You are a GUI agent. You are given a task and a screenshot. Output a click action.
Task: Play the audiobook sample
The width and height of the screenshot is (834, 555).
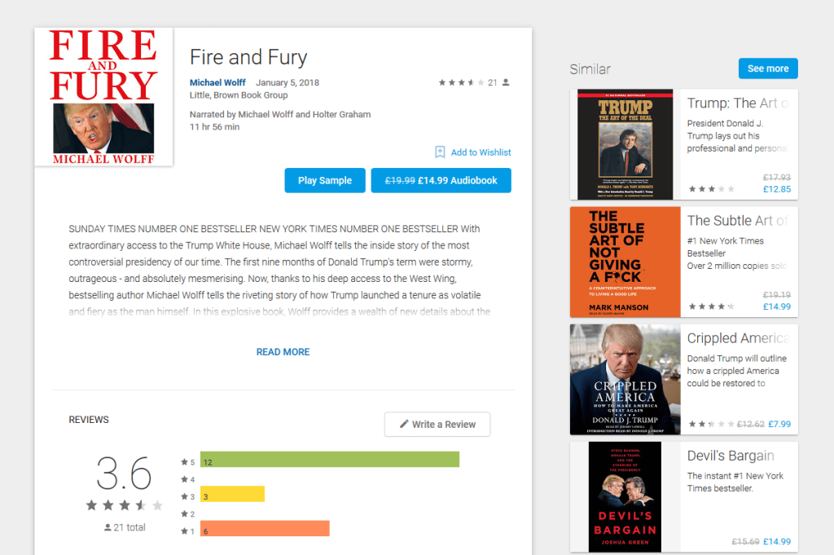(325, 180)
